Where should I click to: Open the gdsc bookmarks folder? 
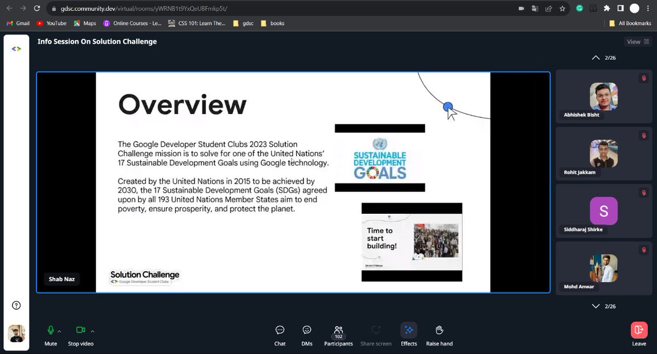click(243, 23)
